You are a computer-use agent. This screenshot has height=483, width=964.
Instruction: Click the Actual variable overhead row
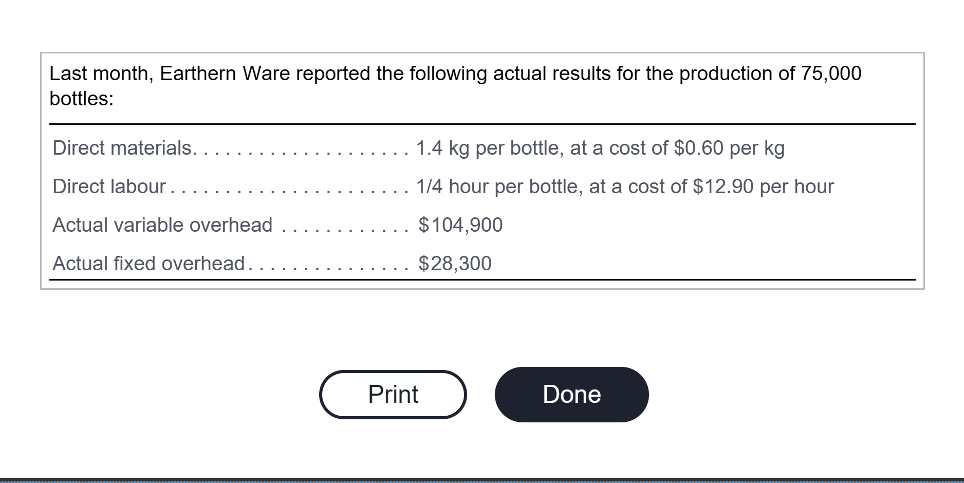[162, 225]
